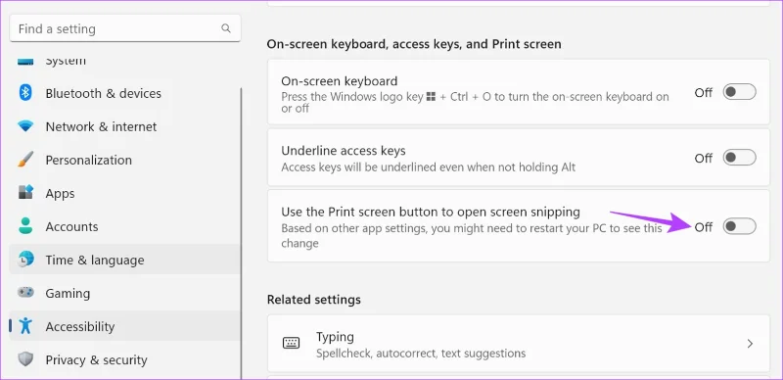Image resolution: width=783 pixels, height=380 pixels.
Task: Select Personalization in the sidebar
Action: pos(125,160)
